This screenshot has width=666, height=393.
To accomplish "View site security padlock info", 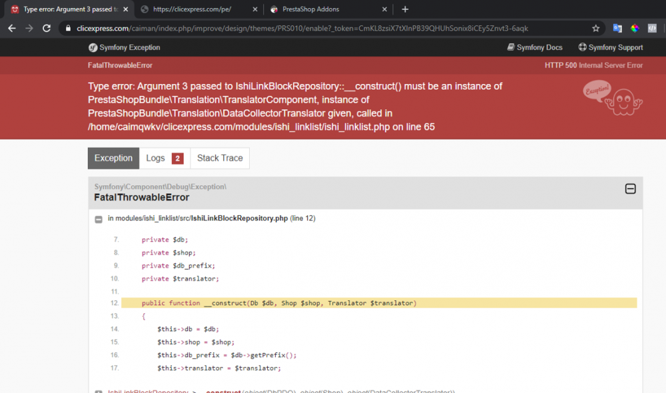I will click(x=68, y=29).
